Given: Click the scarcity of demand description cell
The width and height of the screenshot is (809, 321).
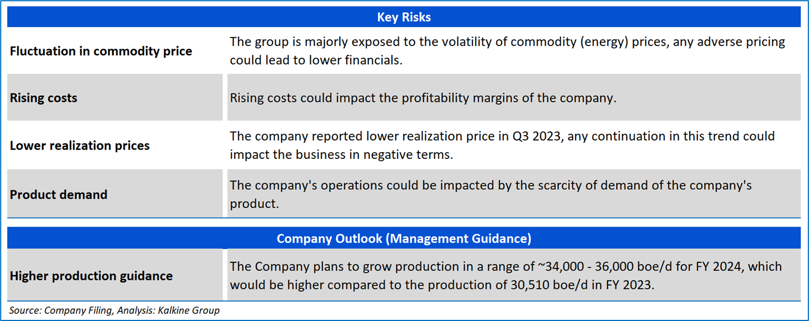Looking at the screenshot, I should (491, 194).
